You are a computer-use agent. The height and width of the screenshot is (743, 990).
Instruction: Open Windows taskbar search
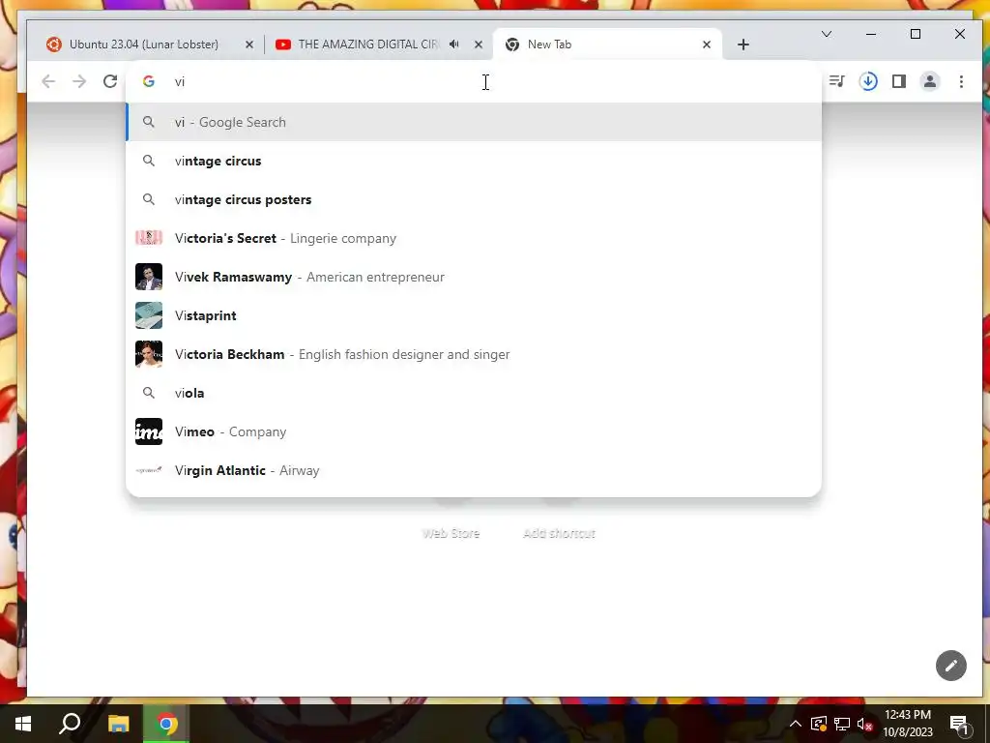coord(70,724)
